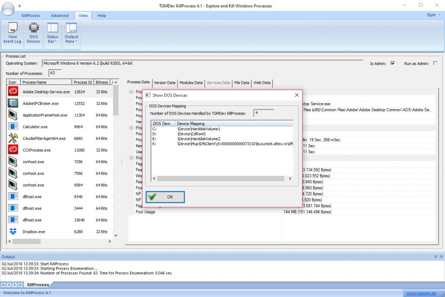This screenshot has width=445, height=297.
Task: Select the Dropbox.exe process icon
Action: tap(13, 231)
